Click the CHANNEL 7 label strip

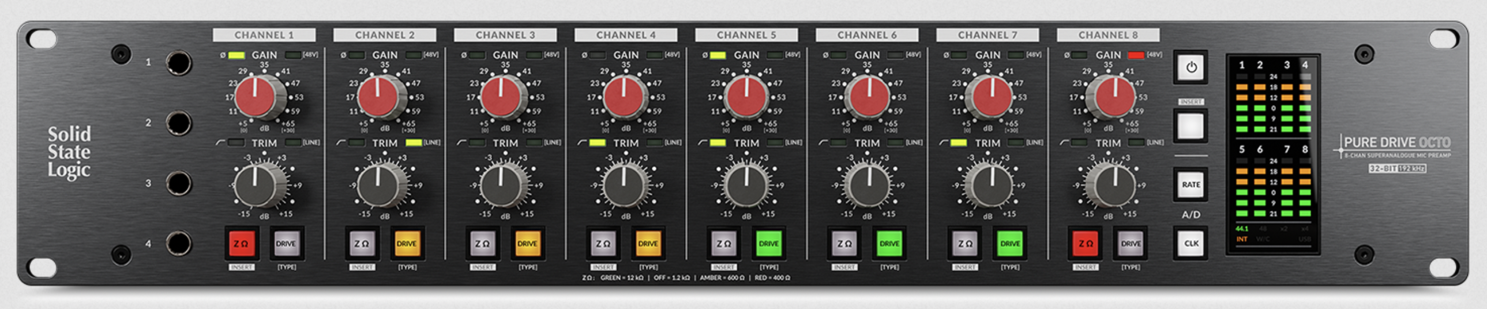coord(987,35)
